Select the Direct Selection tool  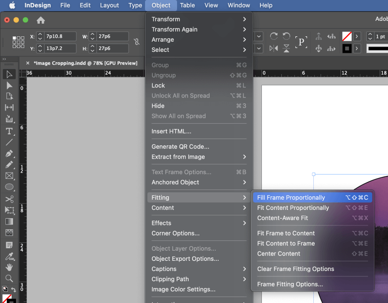tap(9, 85)
